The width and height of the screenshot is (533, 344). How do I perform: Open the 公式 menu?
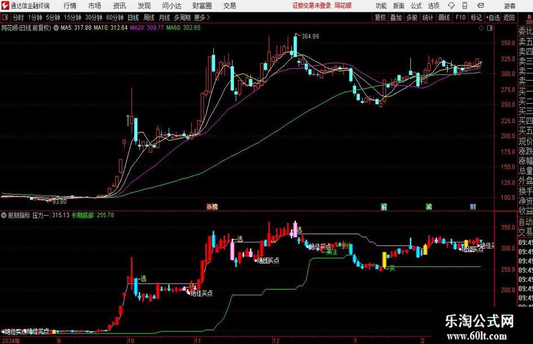pyautogui.click(x=416, y=6)
